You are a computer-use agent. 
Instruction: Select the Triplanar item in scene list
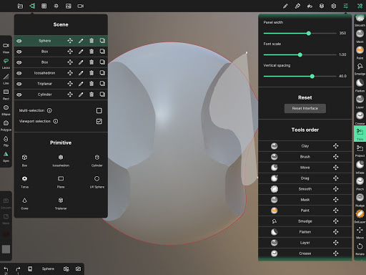(x=45, y=84)
